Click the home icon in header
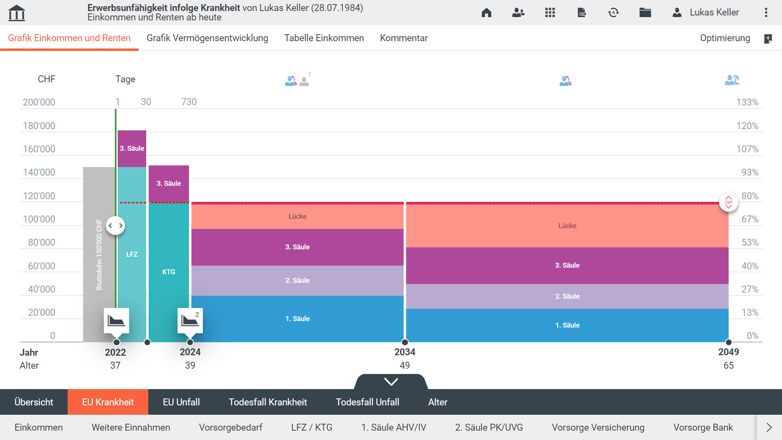 [486, 13]
